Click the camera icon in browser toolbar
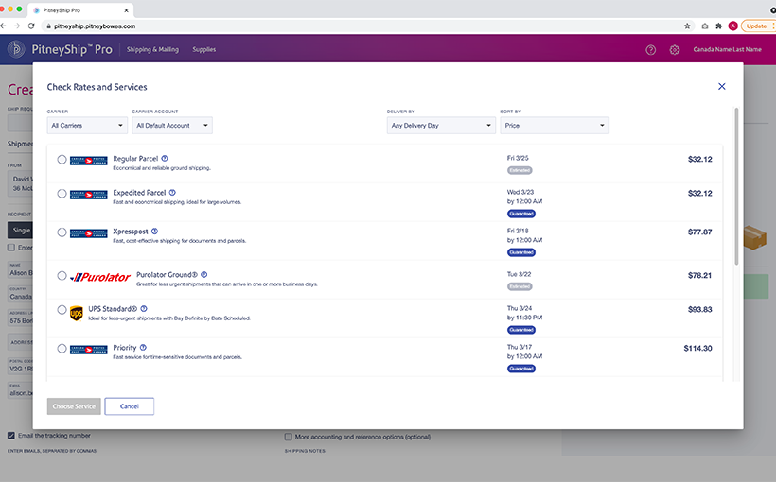776x482 pixels. point(705,26)
